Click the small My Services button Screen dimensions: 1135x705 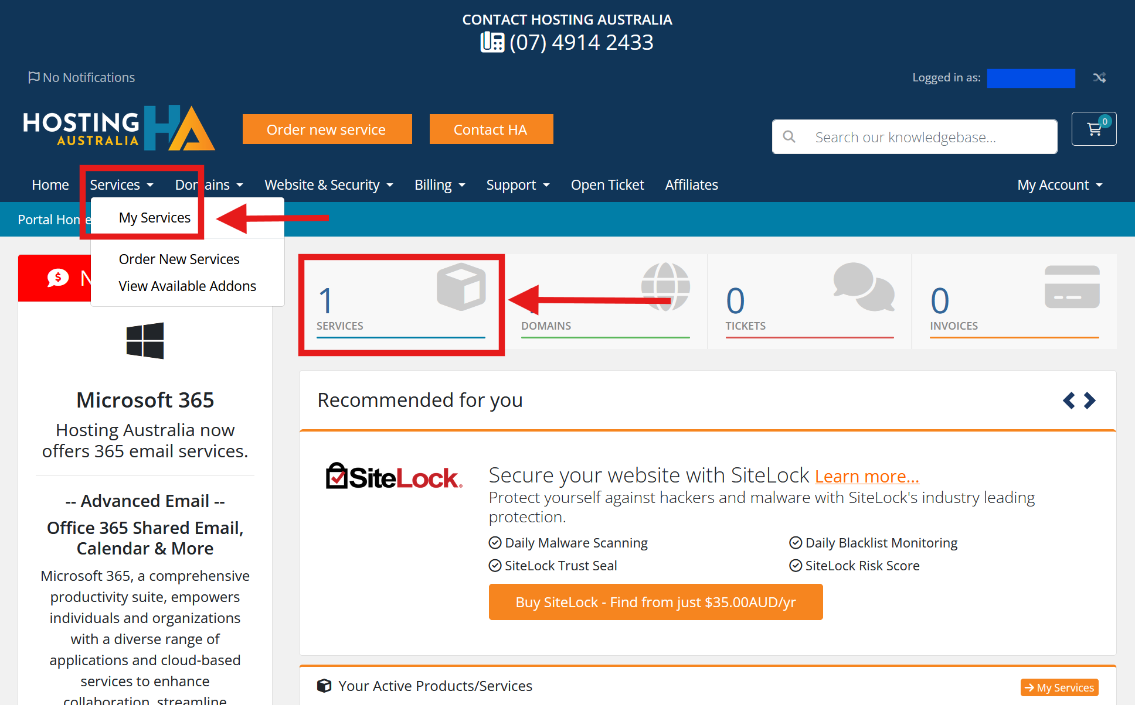click(1060, 687)
